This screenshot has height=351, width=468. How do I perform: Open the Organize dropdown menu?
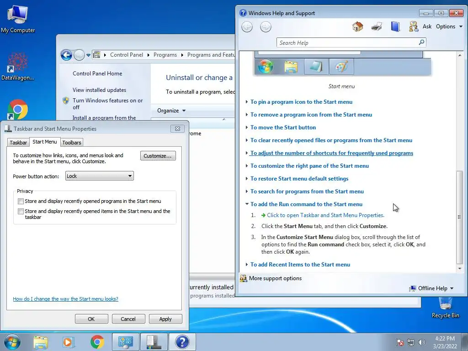[x=171, y=111]
